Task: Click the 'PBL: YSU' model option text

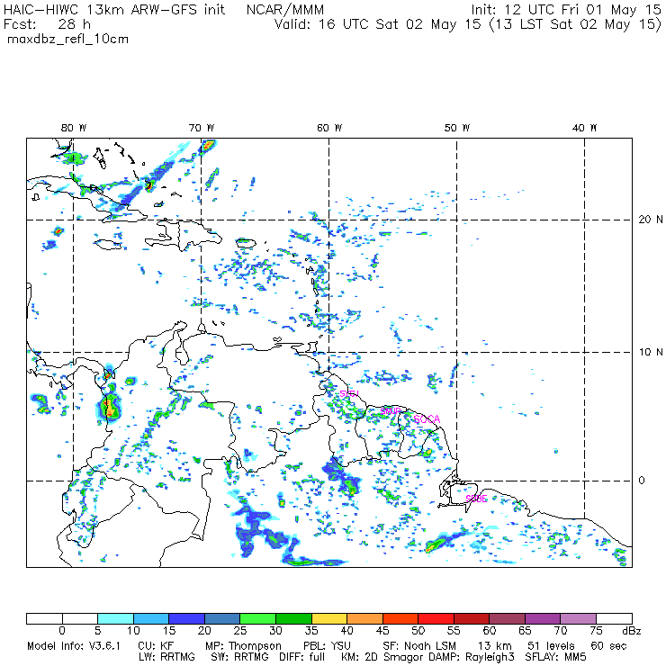Action: point(327,646)
